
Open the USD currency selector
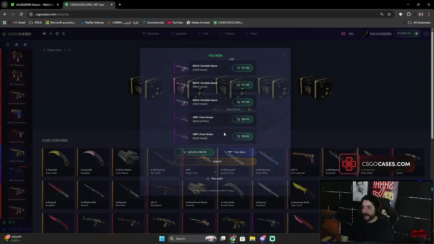click(x=348, y=34)
